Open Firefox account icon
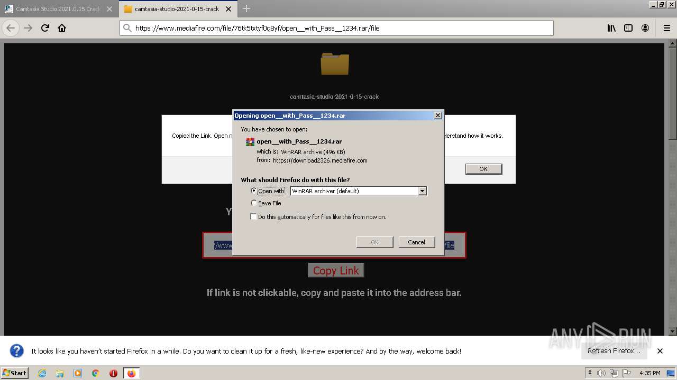 pyautogui.click(x=645, y=28)
